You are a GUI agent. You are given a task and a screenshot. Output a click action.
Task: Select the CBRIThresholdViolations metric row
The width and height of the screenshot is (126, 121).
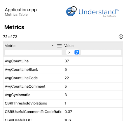(x=63, y=103)
